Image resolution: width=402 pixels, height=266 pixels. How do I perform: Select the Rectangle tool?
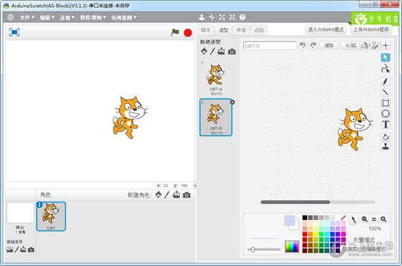point(386,103)
